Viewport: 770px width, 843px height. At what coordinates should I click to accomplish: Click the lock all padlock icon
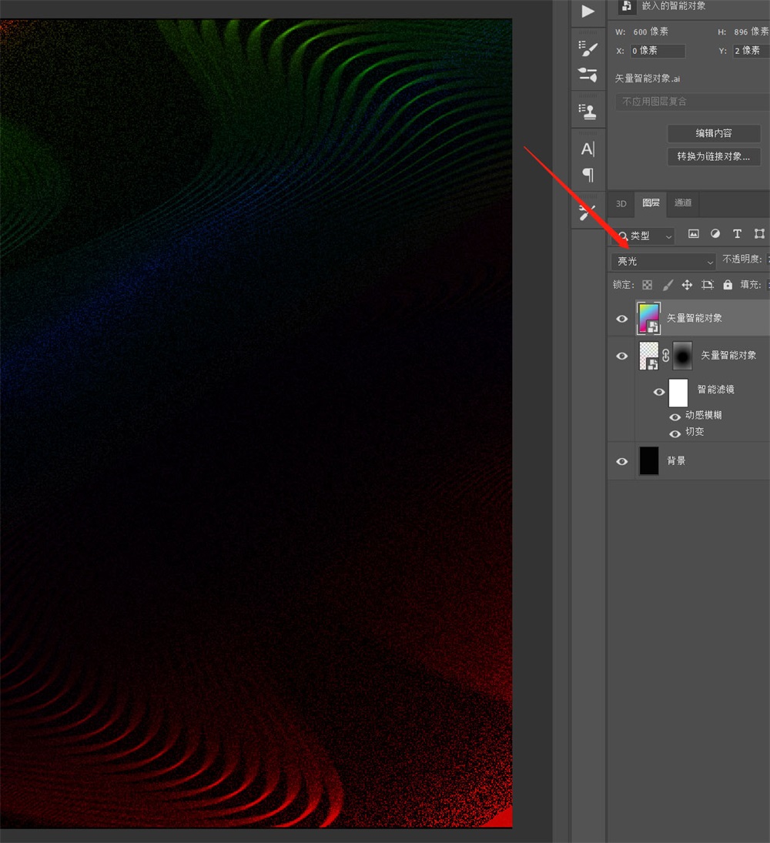click(728, 285)
